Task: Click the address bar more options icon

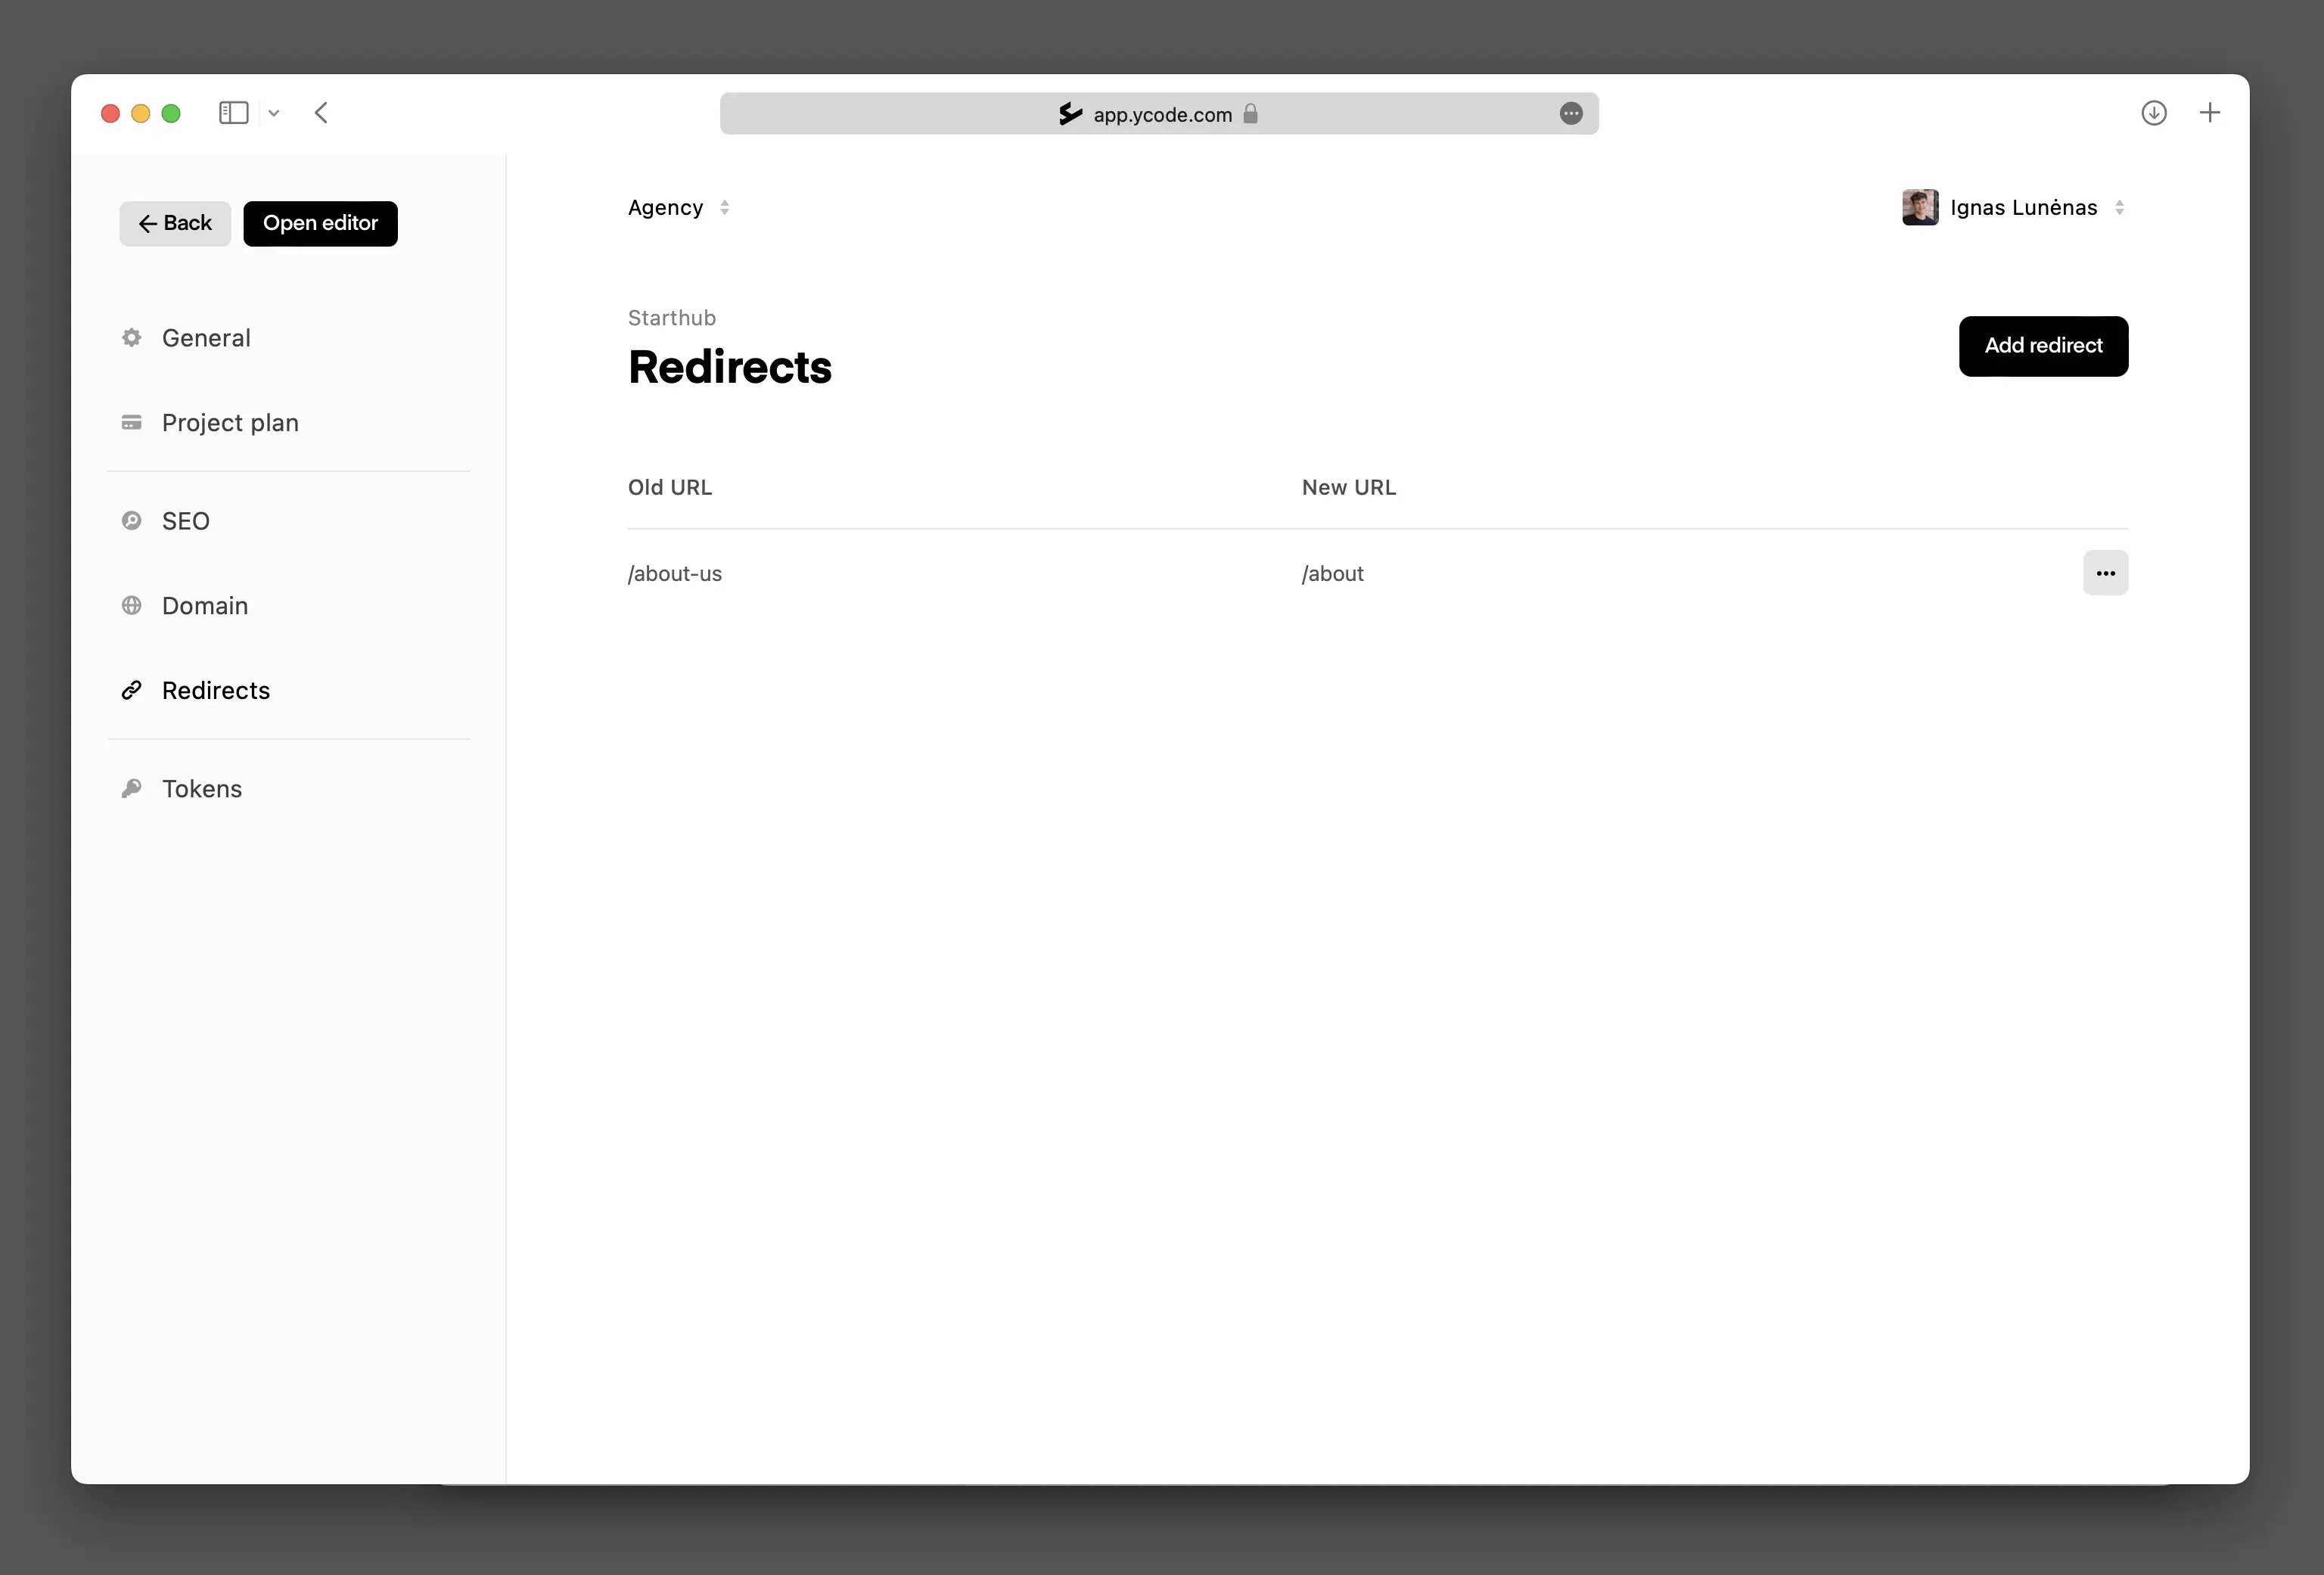Action: click(1571, 114)
